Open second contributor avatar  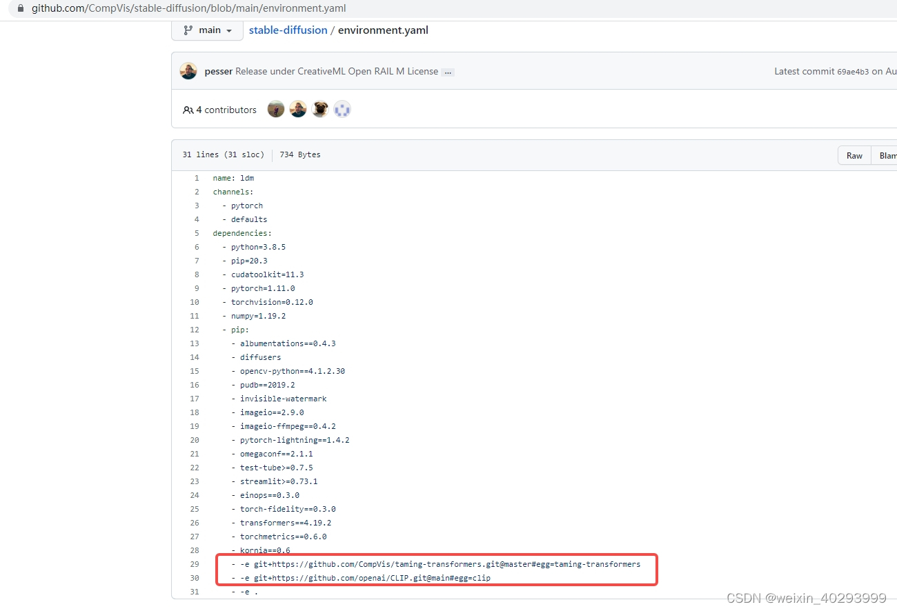[x=298, y=109]
